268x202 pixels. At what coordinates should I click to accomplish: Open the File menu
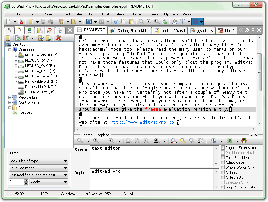pyautogui.click(x=10, y=14)
